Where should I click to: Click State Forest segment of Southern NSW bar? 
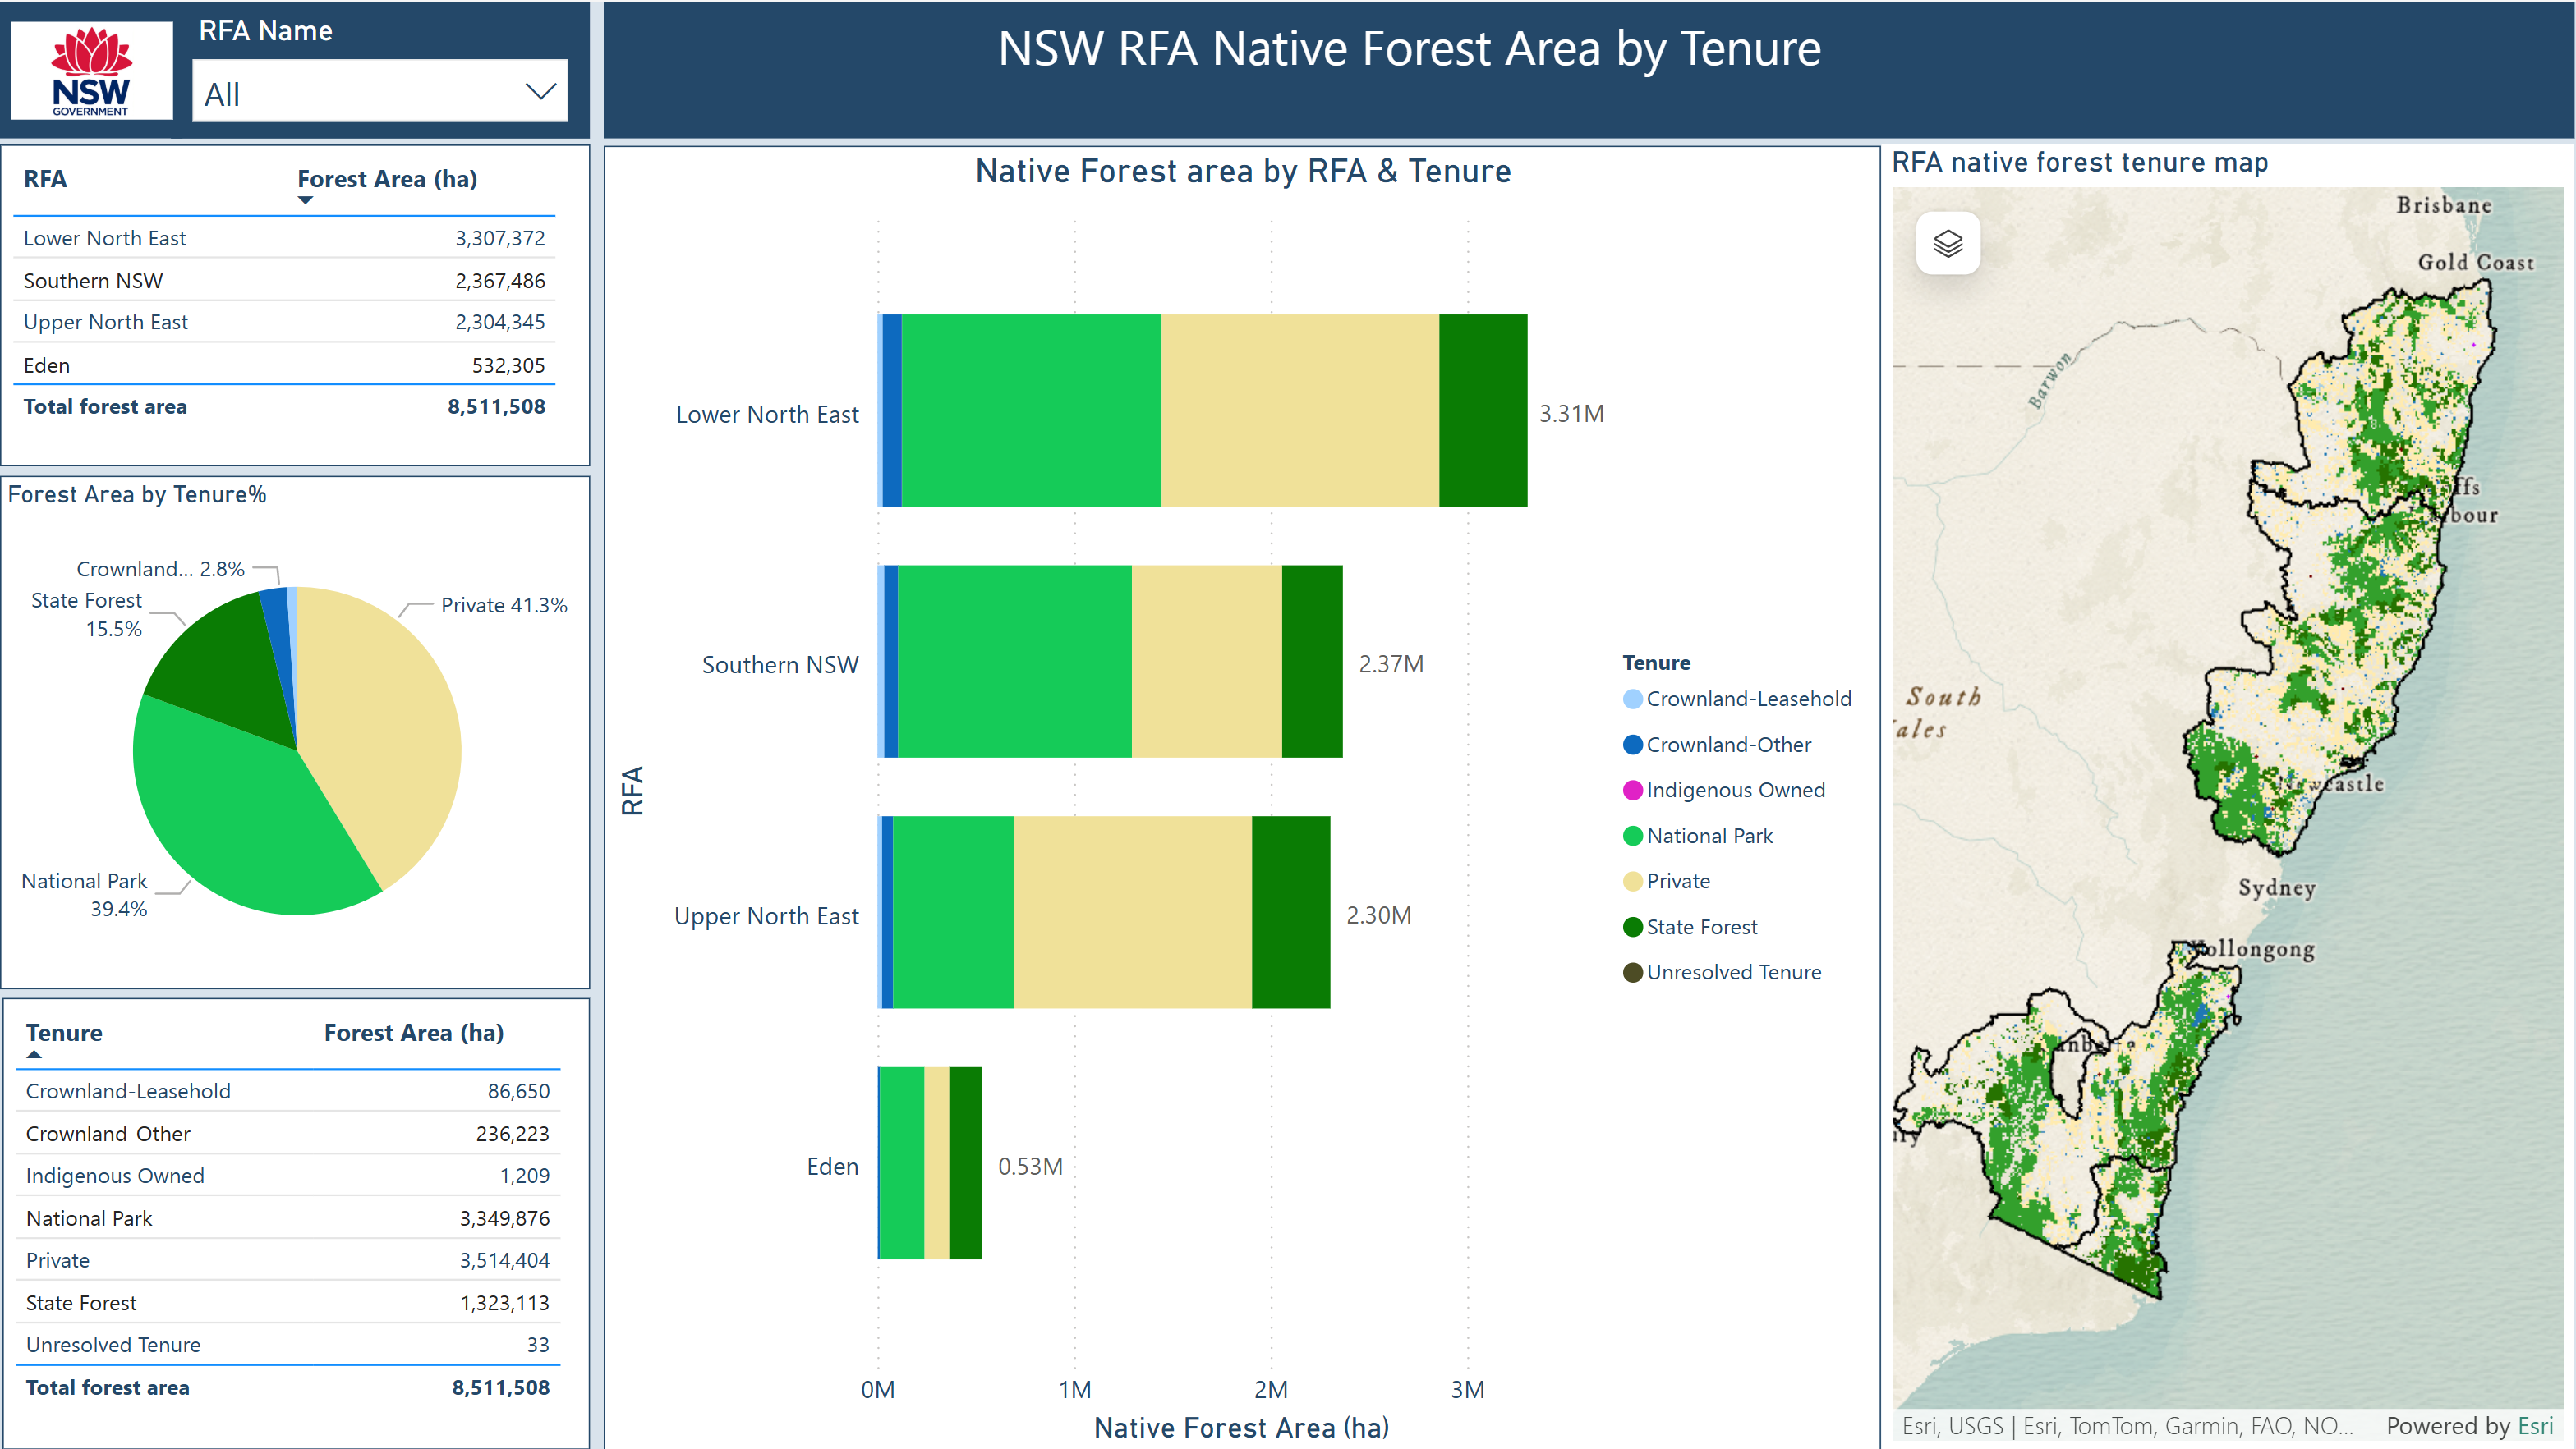point(1312,662)
